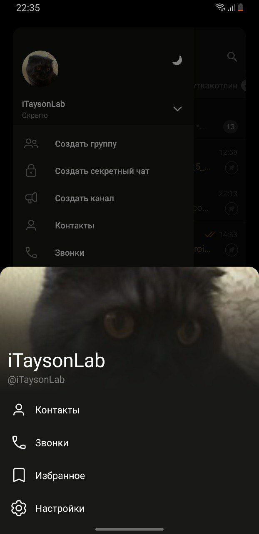The width and height of the screenshot is (259, 534).
Task: Open the search magnifier icon
Action: coord(232,57)
